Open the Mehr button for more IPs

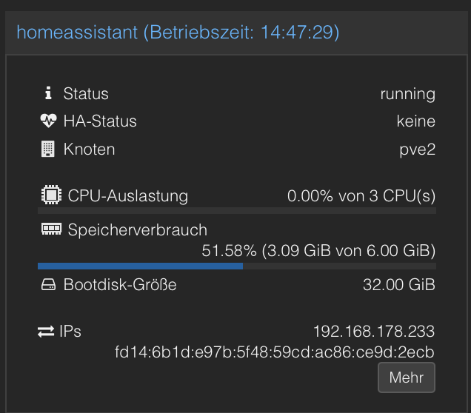click(407, 377)
